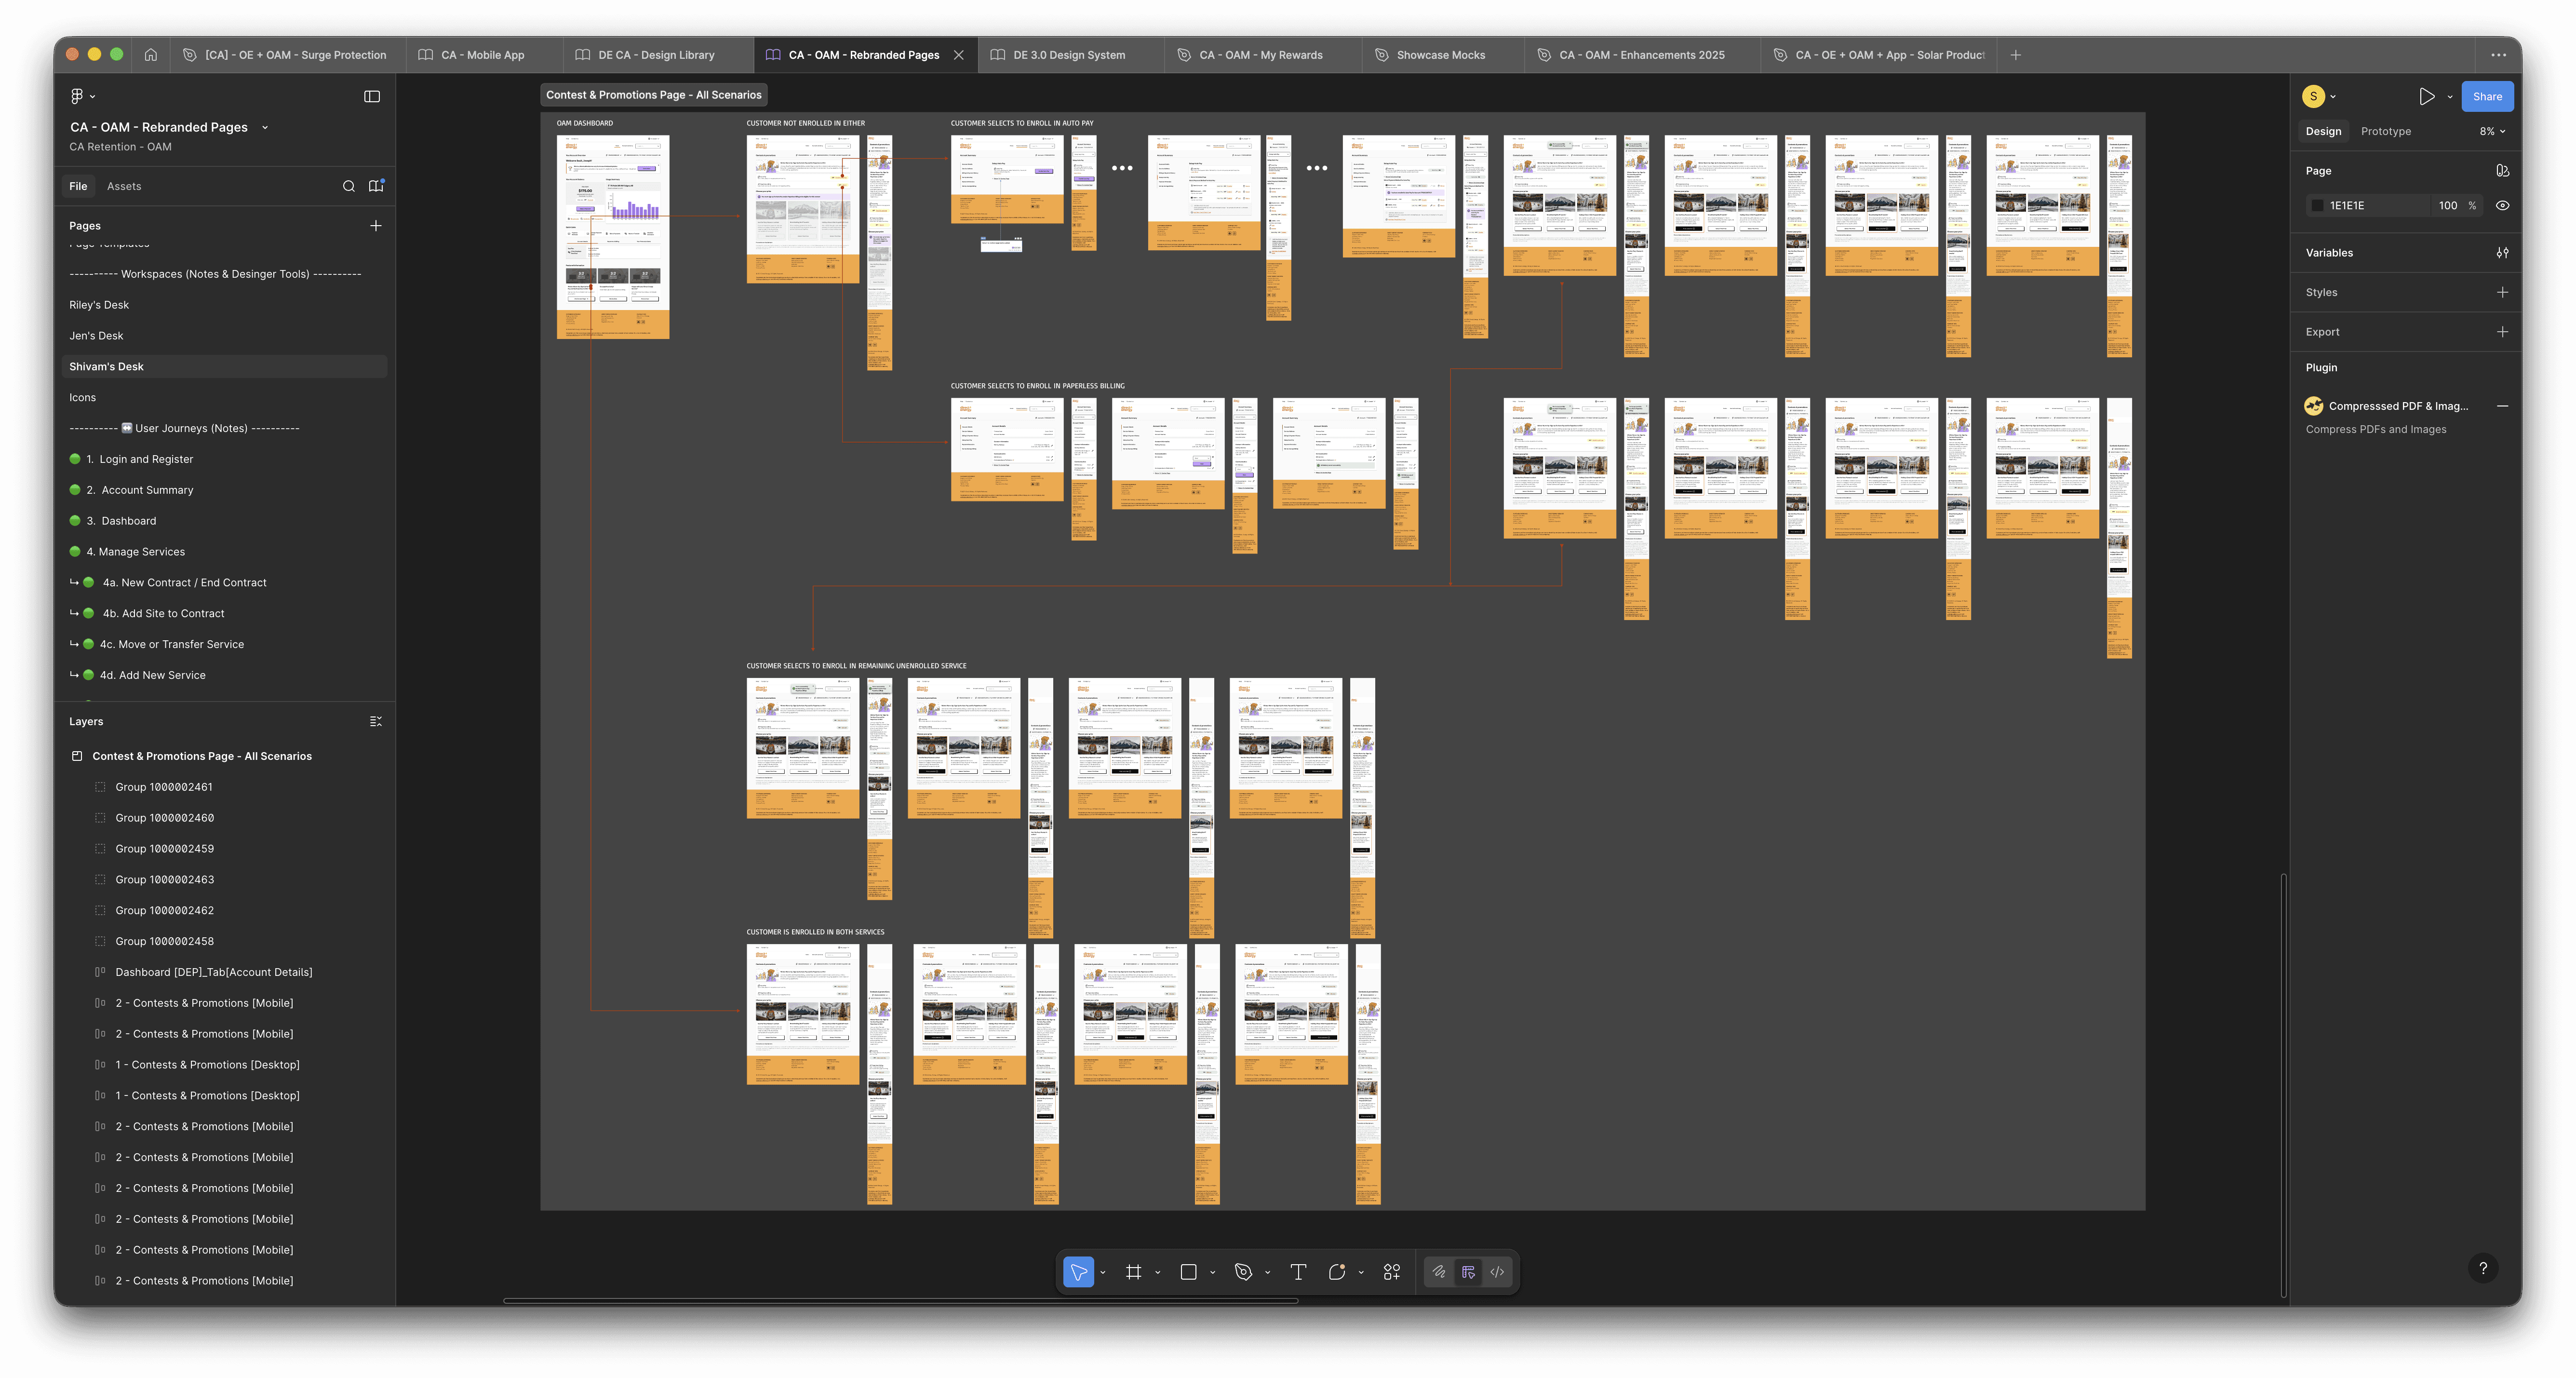Click the Compressed PDF plugin icon
This screenshot has height=1378, width=2576.
pyautogui.click(x=2314, y=406)
